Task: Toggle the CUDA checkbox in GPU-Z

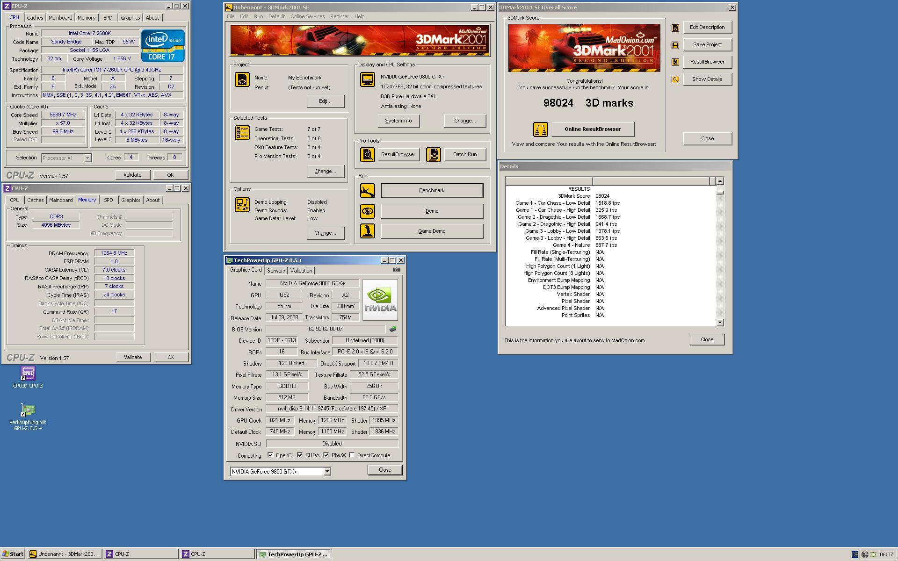Action: [x=300, y=455]
